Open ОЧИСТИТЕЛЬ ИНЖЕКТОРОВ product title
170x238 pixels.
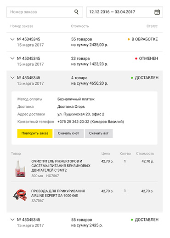[x=61, y=166]
